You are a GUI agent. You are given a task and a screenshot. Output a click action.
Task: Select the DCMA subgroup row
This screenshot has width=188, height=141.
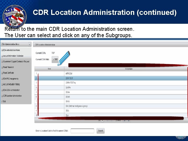(x=111, y=97)
